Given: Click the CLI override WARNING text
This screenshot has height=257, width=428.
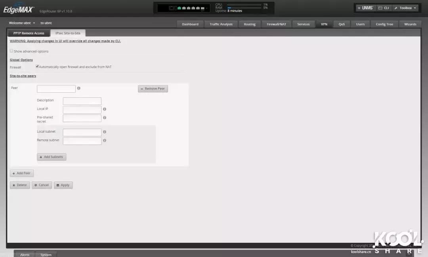Looking at the screenshot, I should tap(65, 41).
